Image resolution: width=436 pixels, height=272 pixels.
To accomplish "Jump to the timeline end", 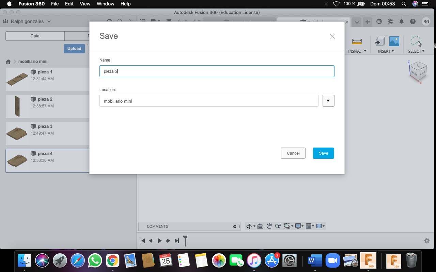I will tap(176, 241).
